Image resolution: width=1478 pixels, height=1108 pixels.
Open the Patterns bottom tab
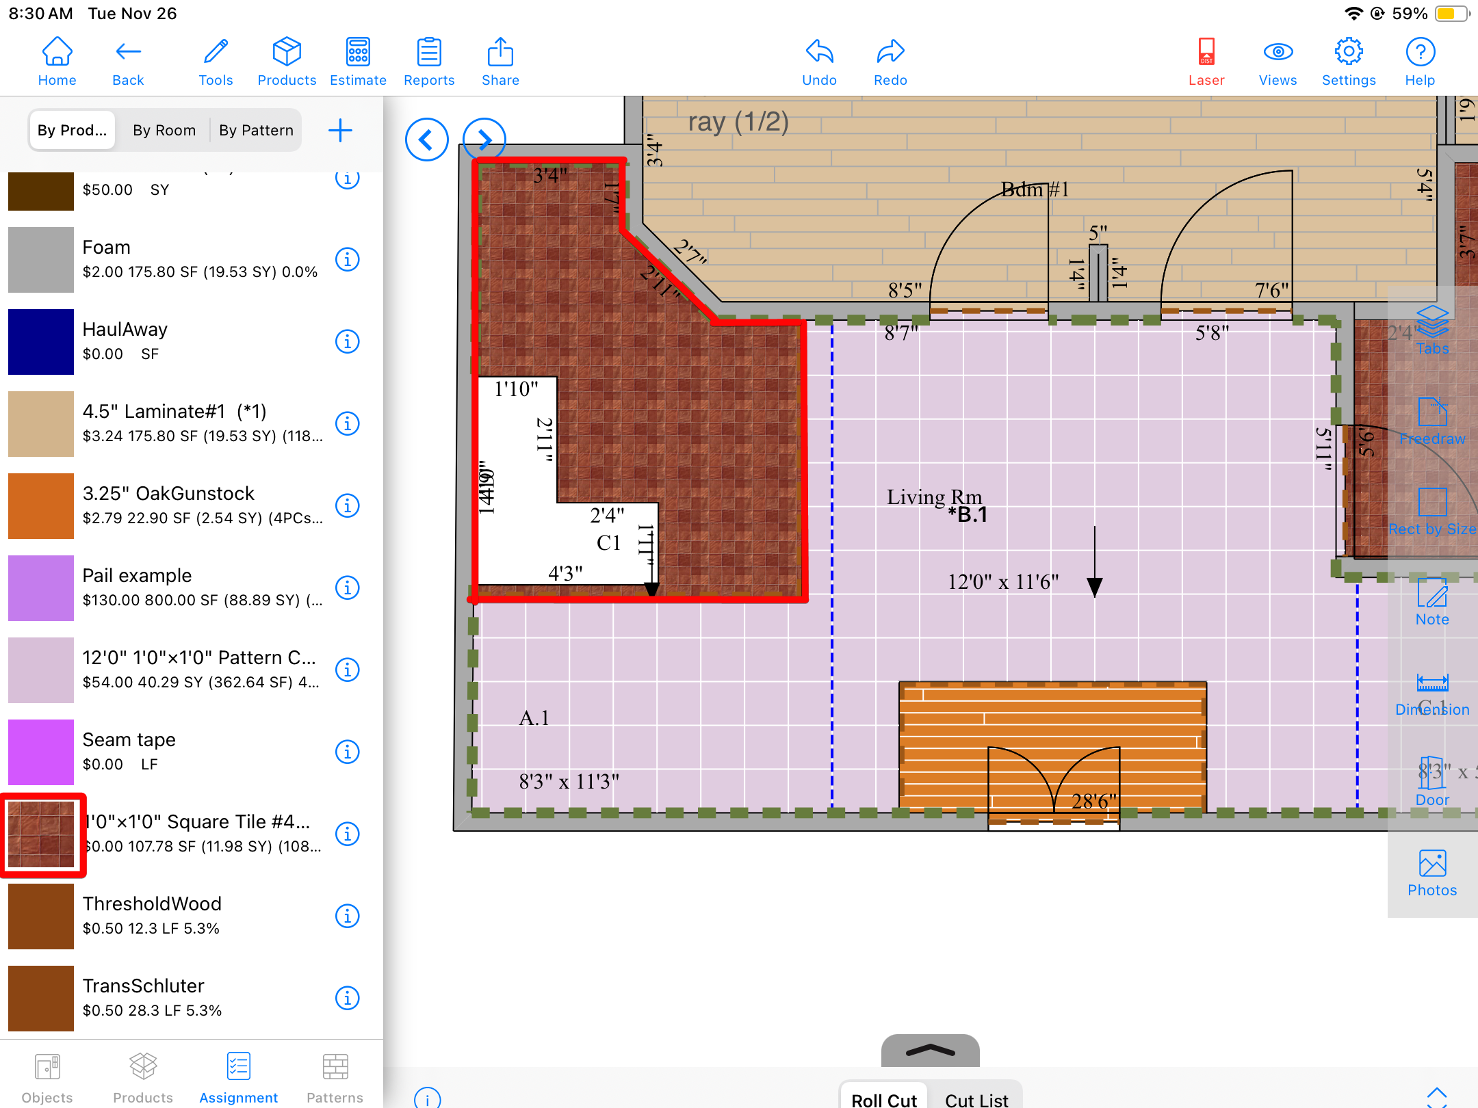[335, 1078]
